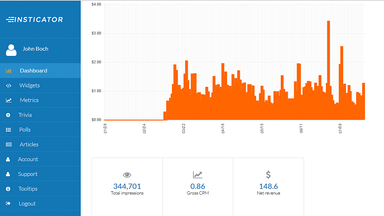Viewport: 384px width, 216px height.
Task: Select the John Boch username
Action: [x=35, y=49]
